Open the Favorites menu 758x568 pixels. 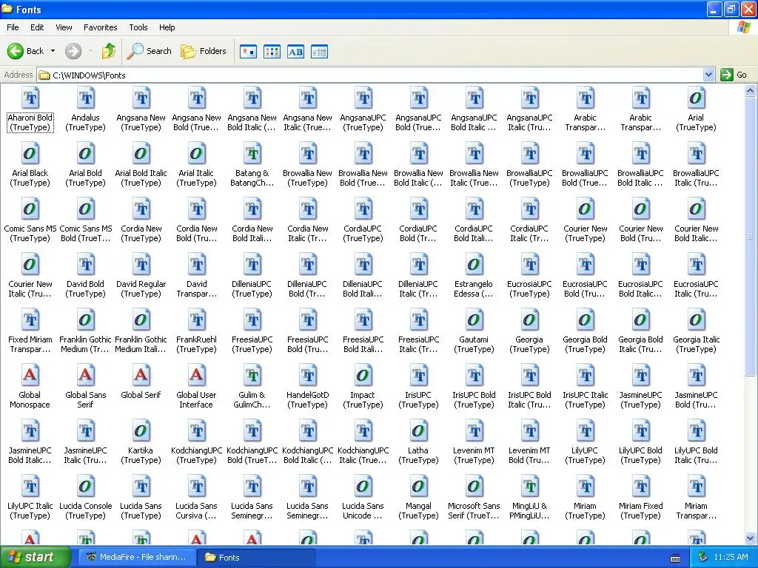[100, 27]
